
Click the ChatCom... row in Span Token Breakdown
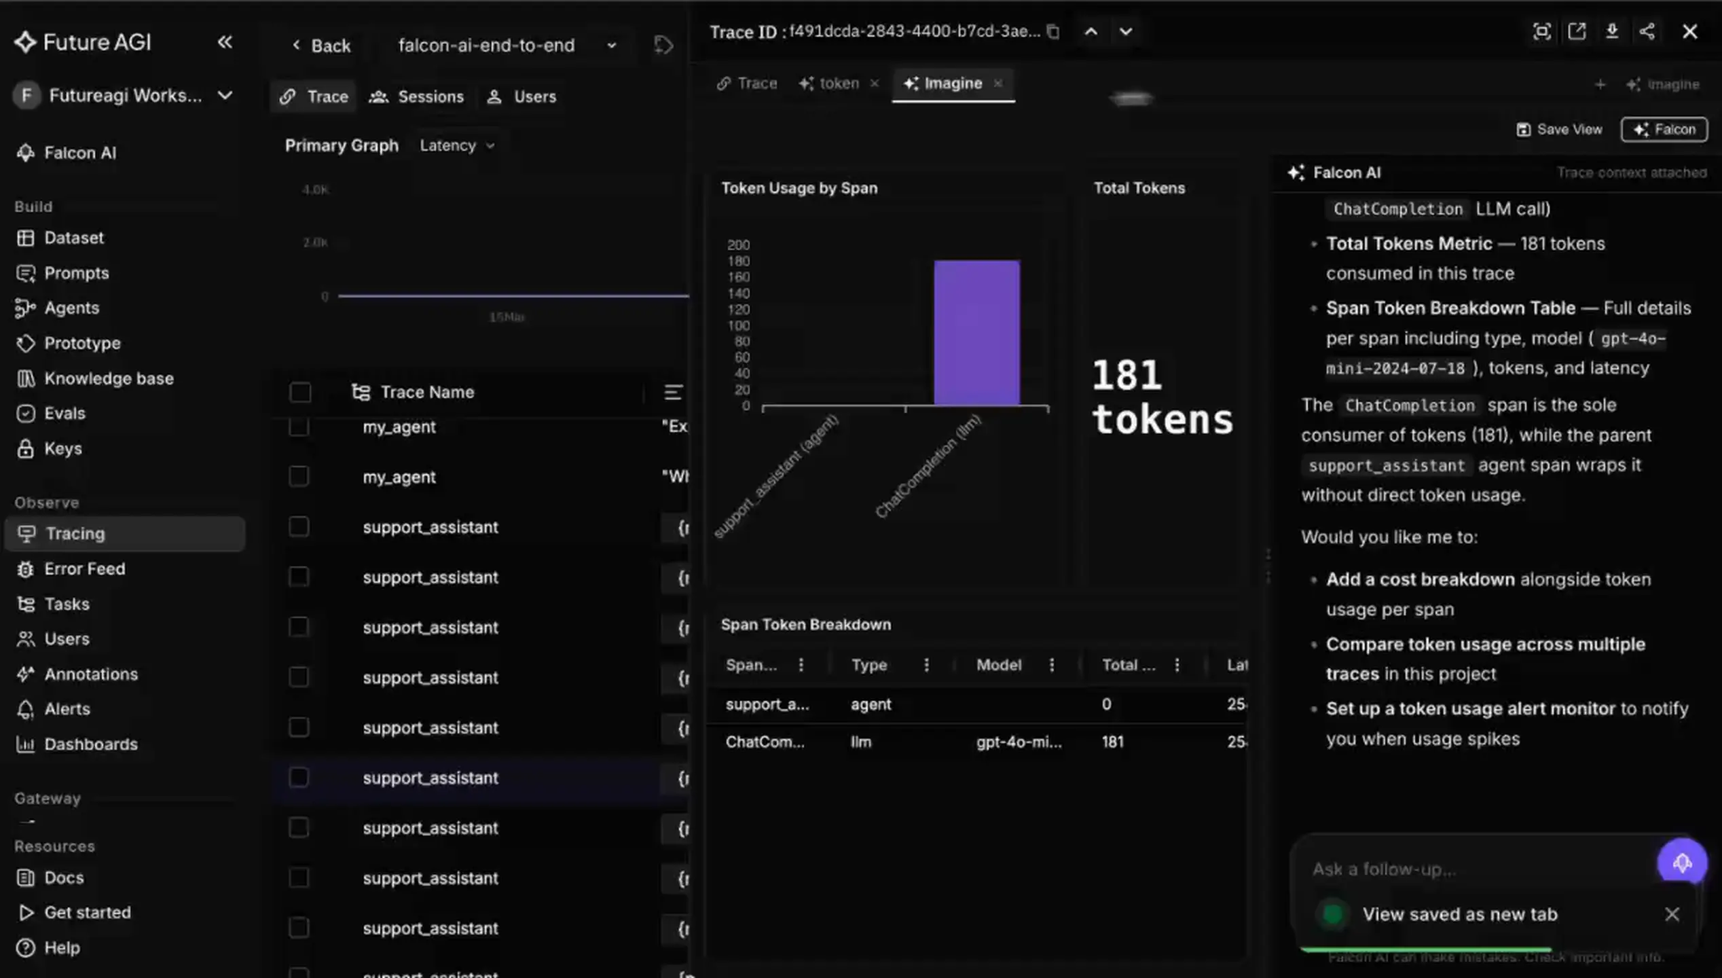pos(976,742)
